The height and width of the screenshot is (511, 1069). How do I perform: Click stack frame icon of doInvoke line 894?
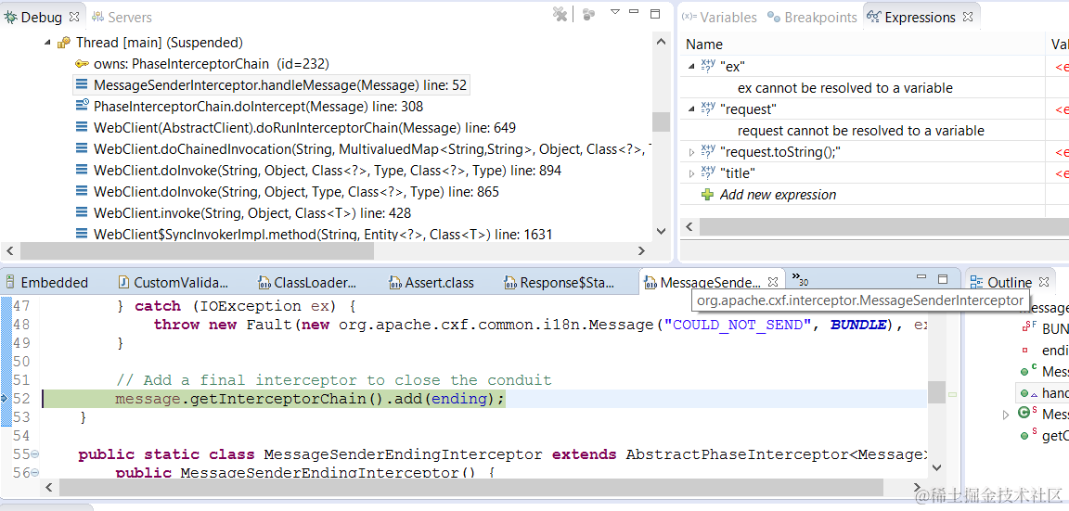82,171
